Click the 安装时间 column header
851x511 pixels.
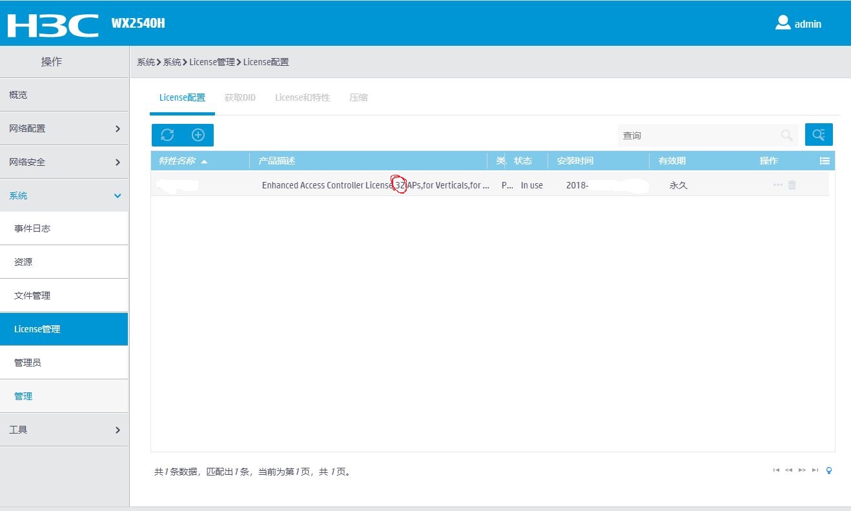point(575,161)
